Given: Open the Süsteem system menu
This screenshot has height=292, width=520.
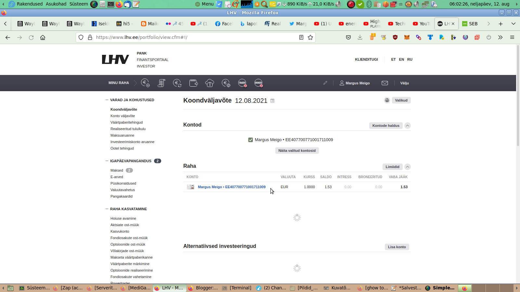Looking at the screenshot, I should (79, 4).
